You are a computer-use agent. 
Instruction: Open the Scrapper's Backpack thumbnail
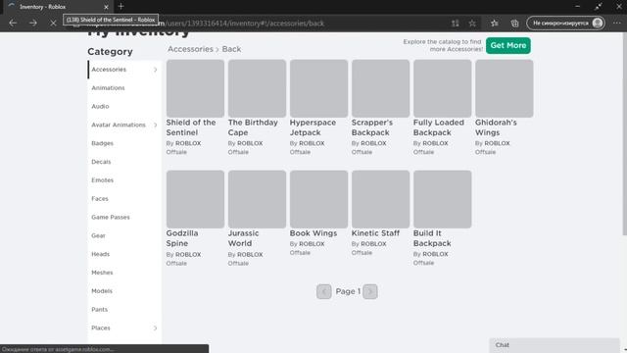point(381,88)
